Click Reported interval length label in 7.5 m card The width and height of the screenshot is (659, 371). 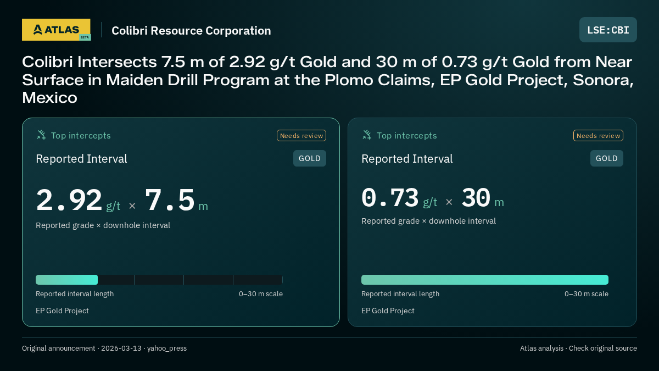75,294
